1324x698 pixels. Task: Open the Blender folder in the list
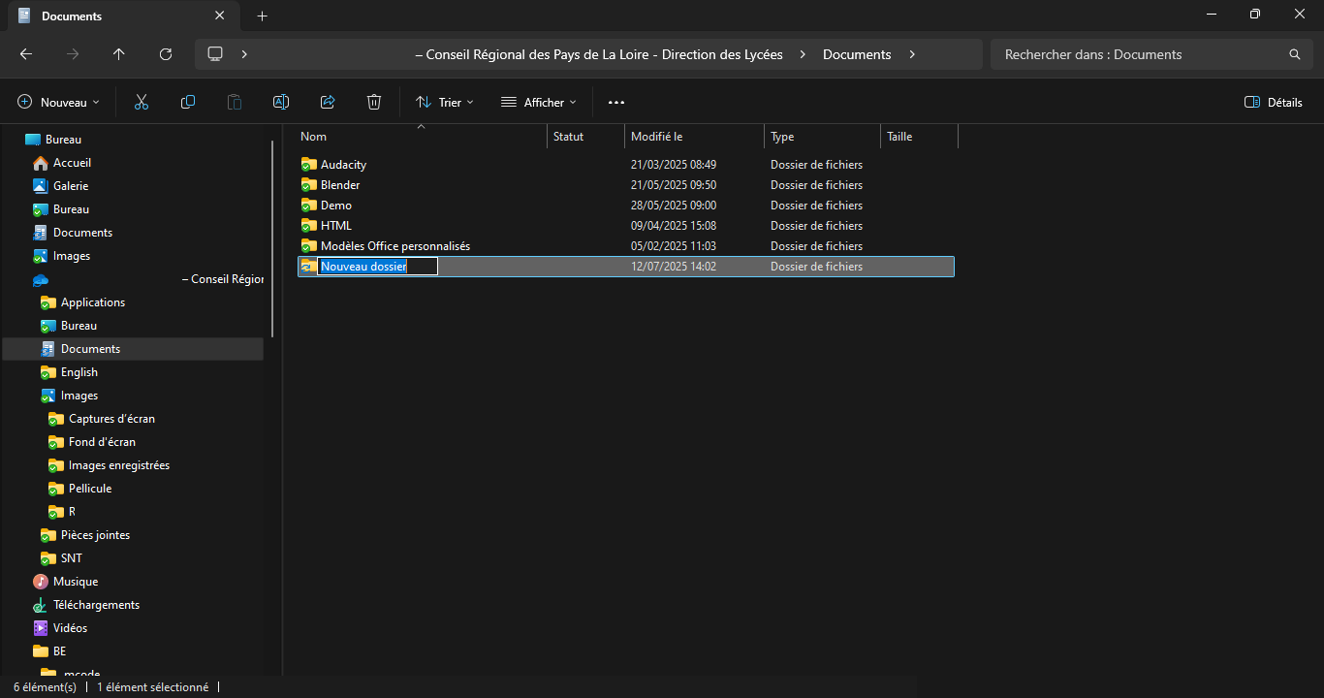click(340, 185)
